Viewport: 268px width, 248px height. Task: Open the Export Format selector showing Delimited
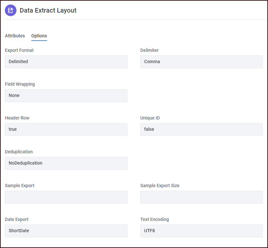(66, 62)
